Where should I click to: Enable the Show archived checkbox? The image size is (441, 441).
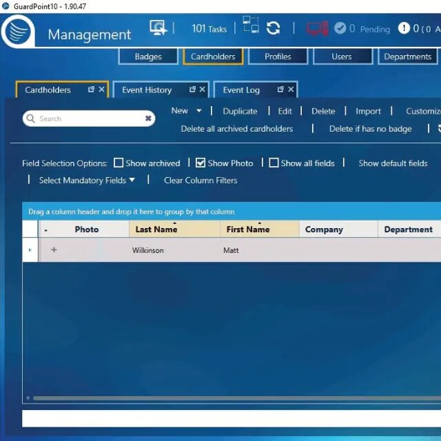[x=119, y=163]
